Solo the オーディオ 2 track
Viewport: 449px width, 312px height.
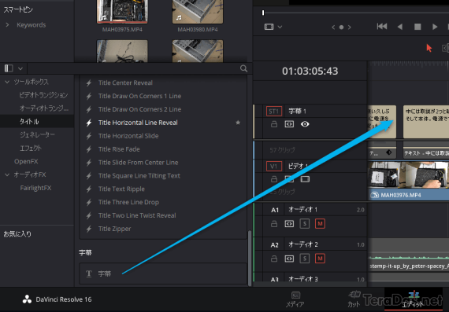click(x=305, y=259)
